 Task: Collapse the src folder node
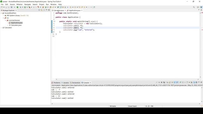click(3, 18)
